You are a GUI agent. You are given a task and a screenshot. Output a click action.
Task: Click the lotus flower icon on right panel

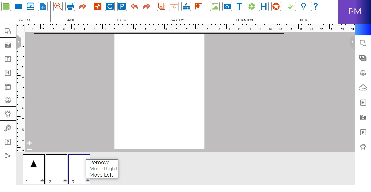363,73
